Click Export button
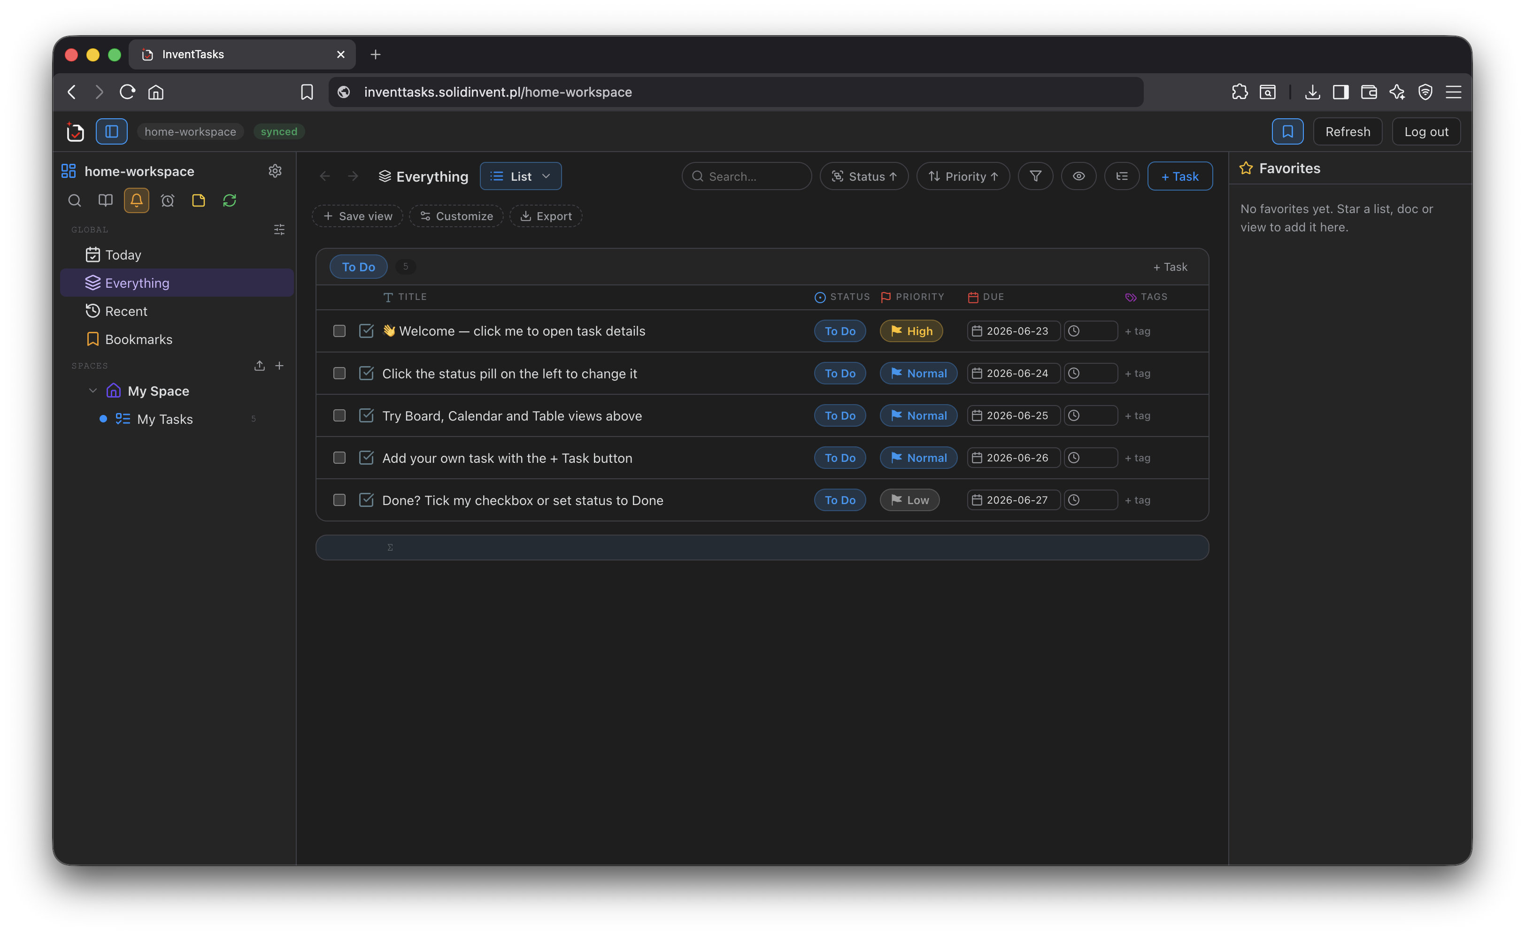This screenshot has width=1525, height=935. pos(545,216)
